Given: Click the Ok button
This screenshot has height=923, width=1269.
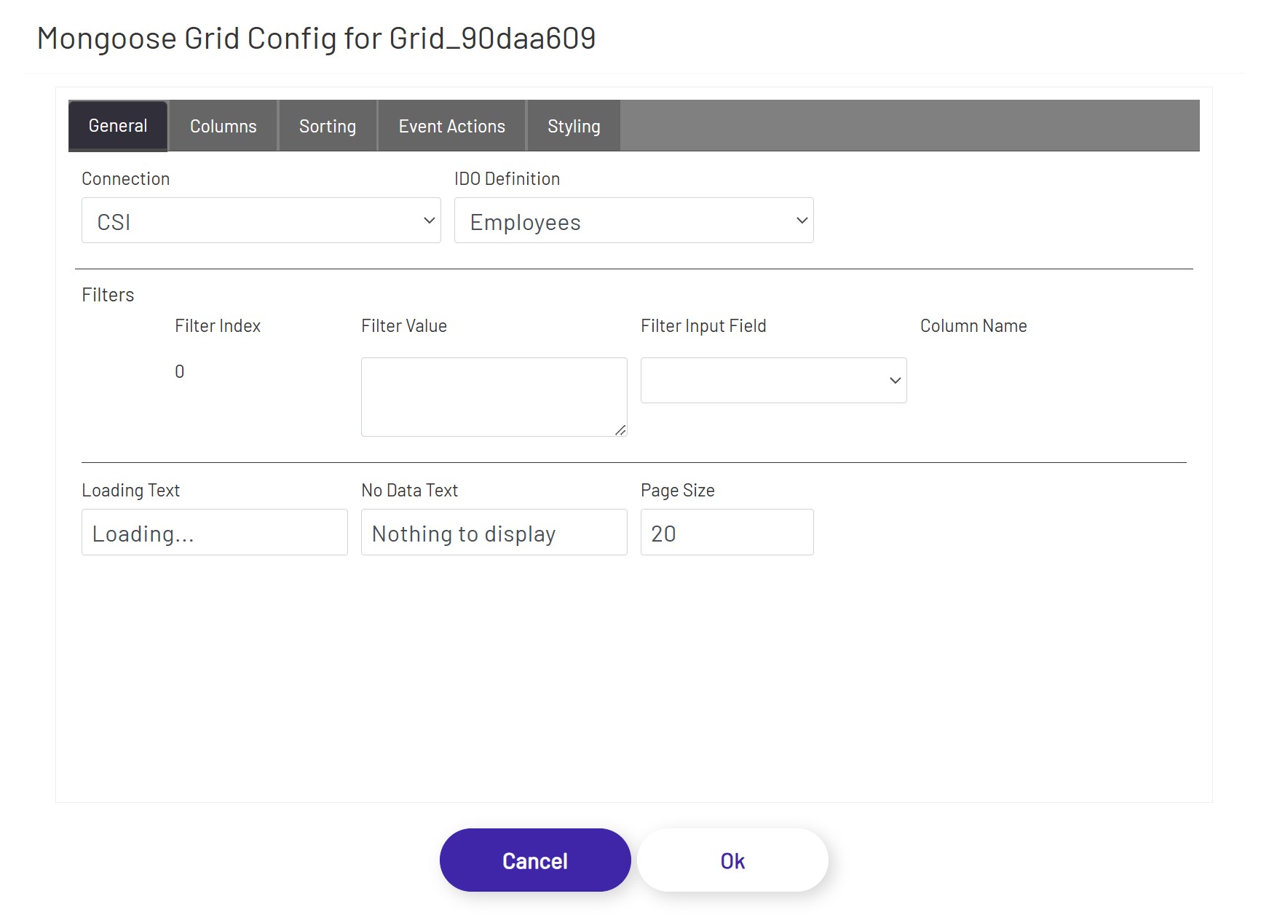Looking at the screenshot, I should (732, 860).
